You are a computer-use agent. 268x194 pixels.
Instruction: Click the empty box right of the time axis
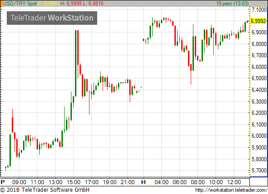(x=258, y=182)
